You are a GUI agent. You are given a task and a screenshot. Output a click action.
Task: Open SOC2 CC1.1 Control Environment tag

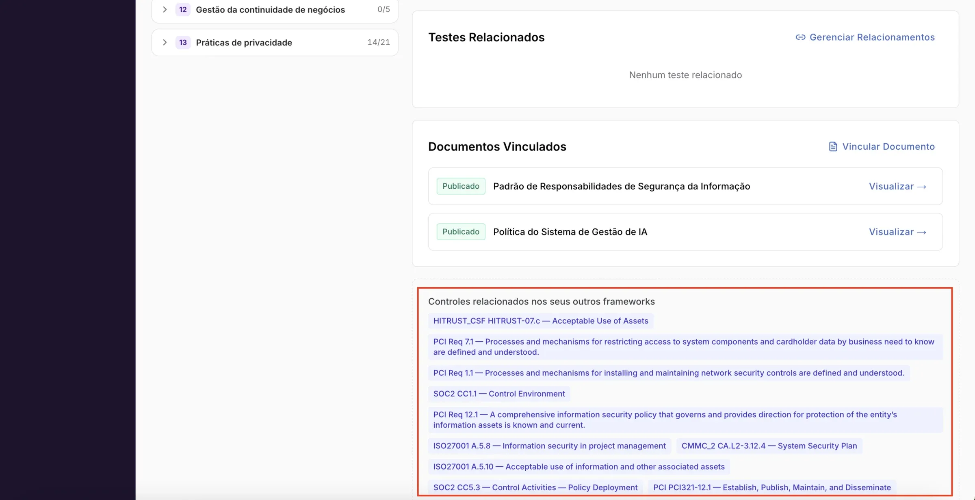[499, 394]
